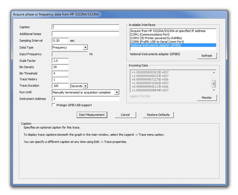Screen dimensions: 238x195
Task: Click the Trace Duration value field
Action: [x=60, y=86]
